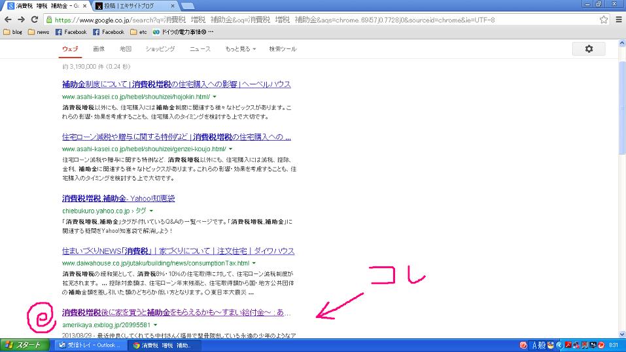Screen dimensions: 626x352
Task: Open the Google search settings gear
Action: (x=589, y=49)
